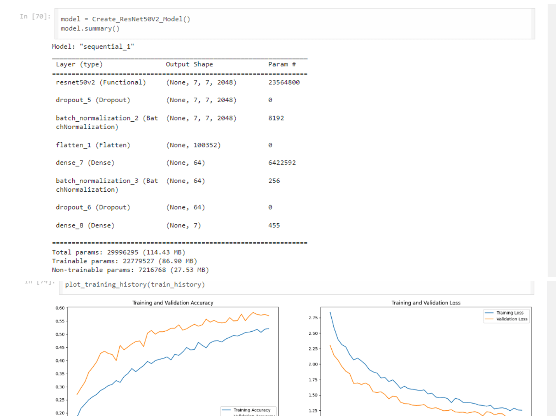Image resolution: width=560 pixels, height=420 pixels.
Task: Click the model = Create_ResNet50V2_Model() code line
Action: tap(125, 19)
